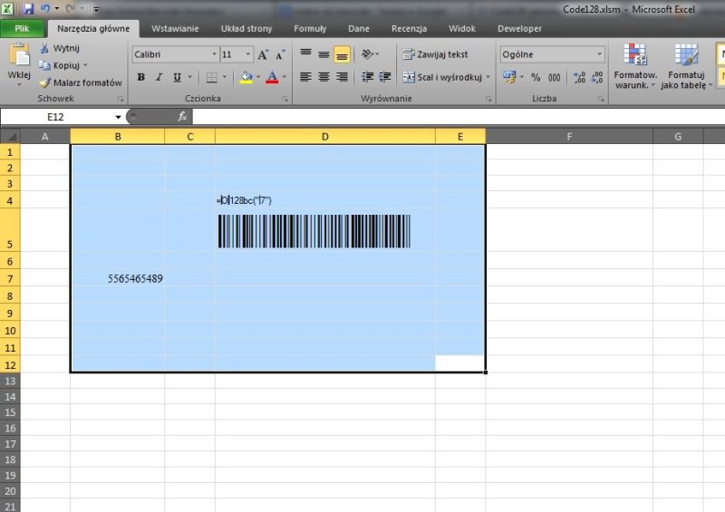Image resolution: width=725 pixels, height=512 pixels.
Task: Click the green Plik file button
Action: (x=20, y=29)
